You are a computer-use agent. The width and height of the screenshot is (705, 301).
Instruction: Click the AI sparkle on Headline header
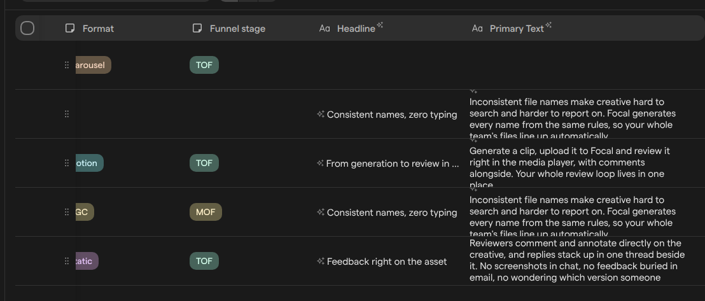point(380,25)
